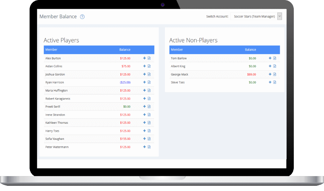View statement for Preeti Serill

(x=149, y=106)
